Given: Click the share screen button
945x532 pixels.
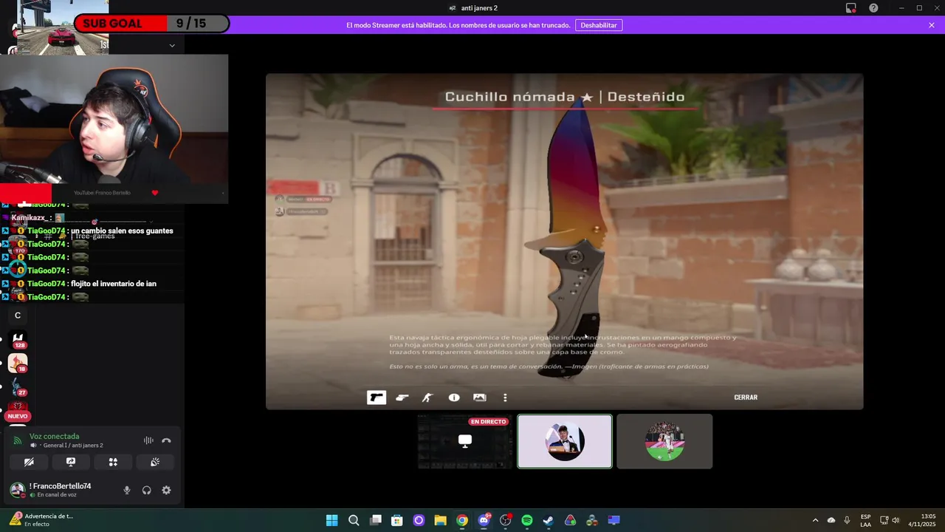Looking at the screenshot, I should click(71, 462).
